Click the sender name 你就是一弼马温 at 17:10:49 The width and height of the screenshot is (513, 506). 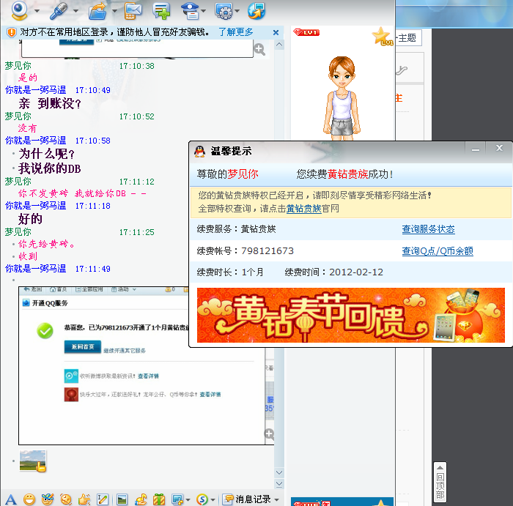coord(35,90)
